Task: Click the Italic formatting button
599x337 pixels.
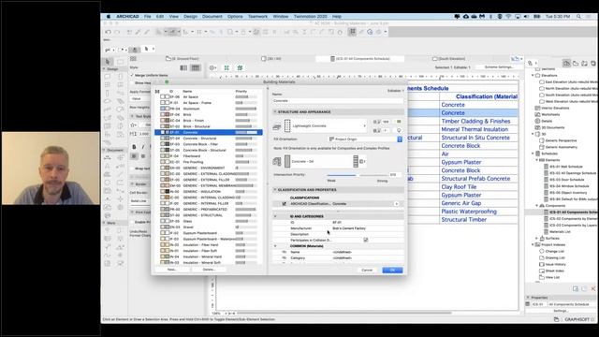Action: pyautogui.click(x=143, y=147)
